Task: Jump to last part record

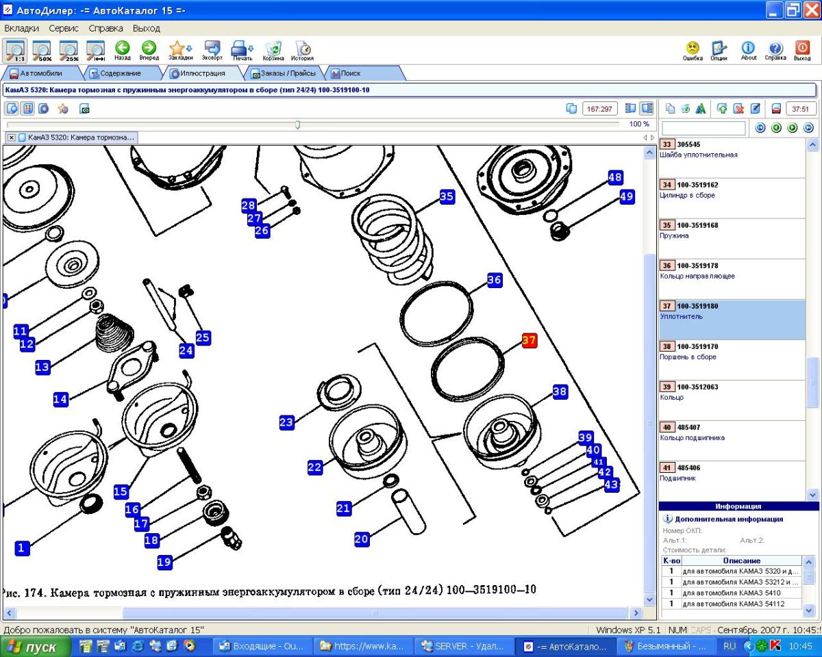Action: click(808, 128)
